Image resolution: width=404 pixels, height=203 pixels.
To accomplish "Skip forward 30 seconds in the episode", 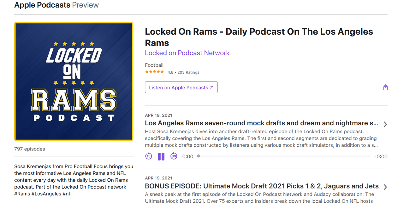I will [174, 156].
